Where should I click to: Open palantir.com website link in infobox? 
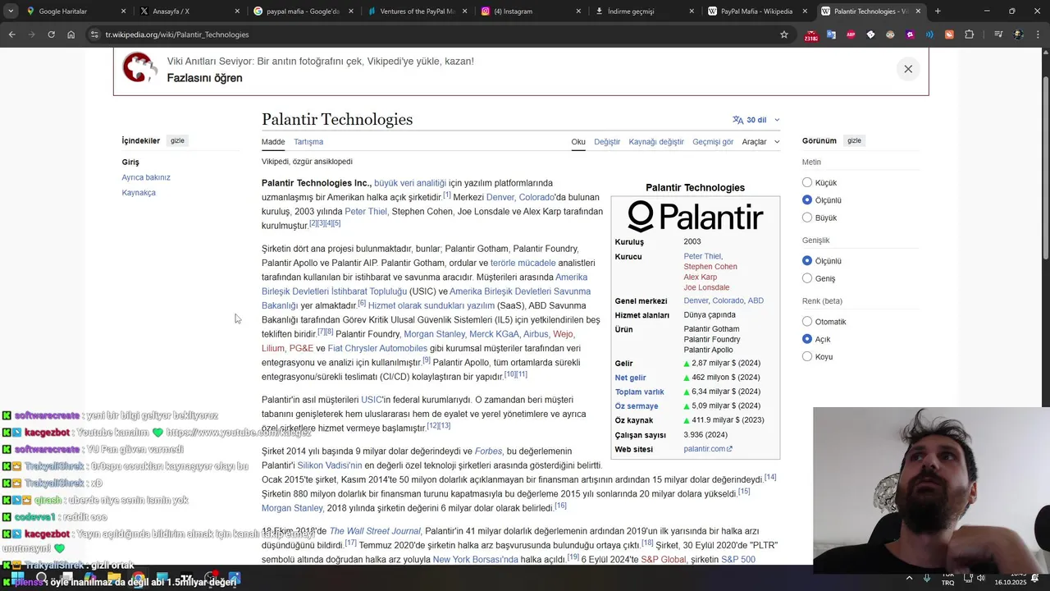click(708, 449)
